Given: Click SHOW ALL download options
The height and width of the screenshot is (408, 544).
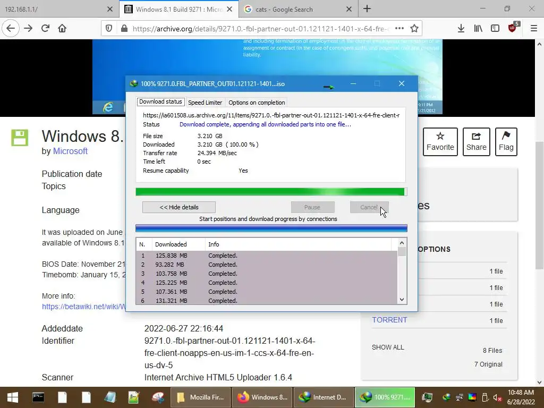Looking at the screenshot, I should [388, 347].
